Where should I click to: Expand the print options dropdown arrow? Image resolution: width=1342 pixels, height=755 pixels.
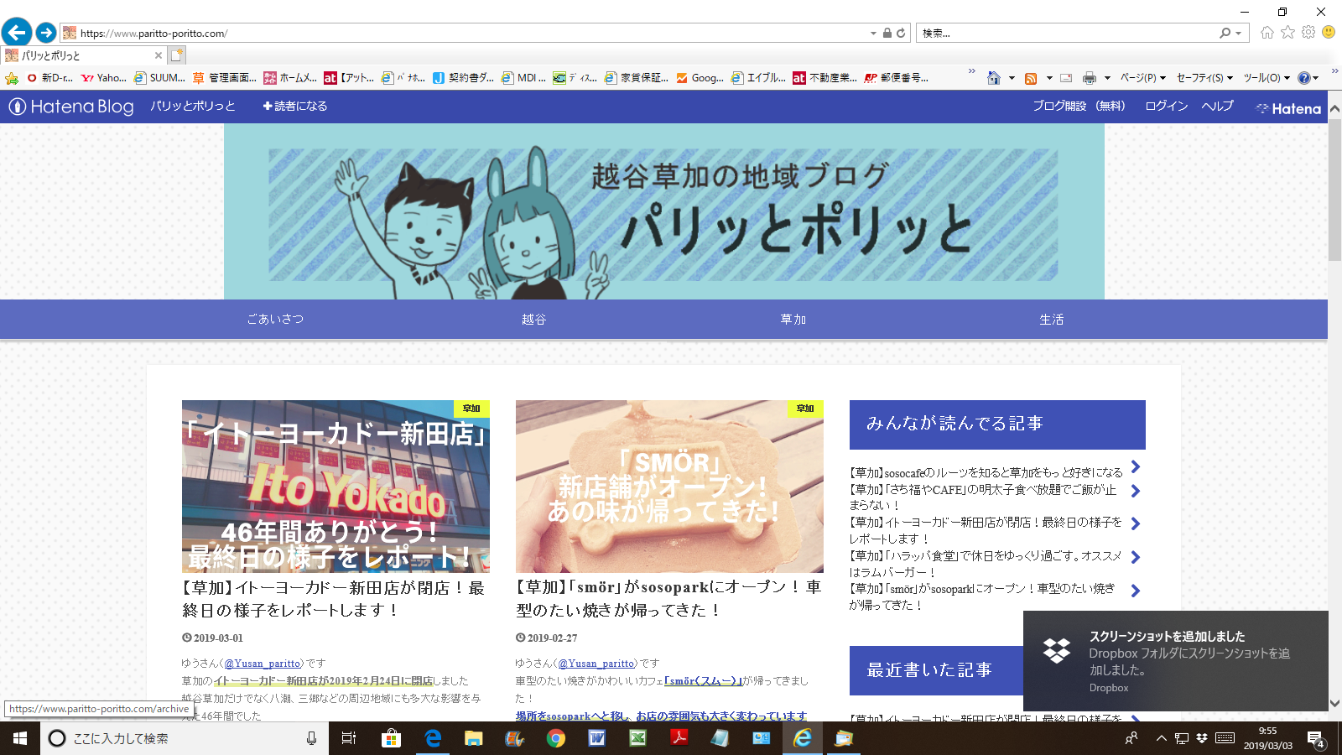pos(1107,78)
